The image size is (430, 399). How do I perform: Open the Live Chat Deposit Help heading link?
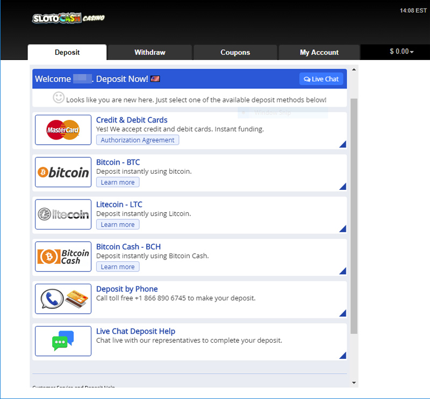coord(135,331)
